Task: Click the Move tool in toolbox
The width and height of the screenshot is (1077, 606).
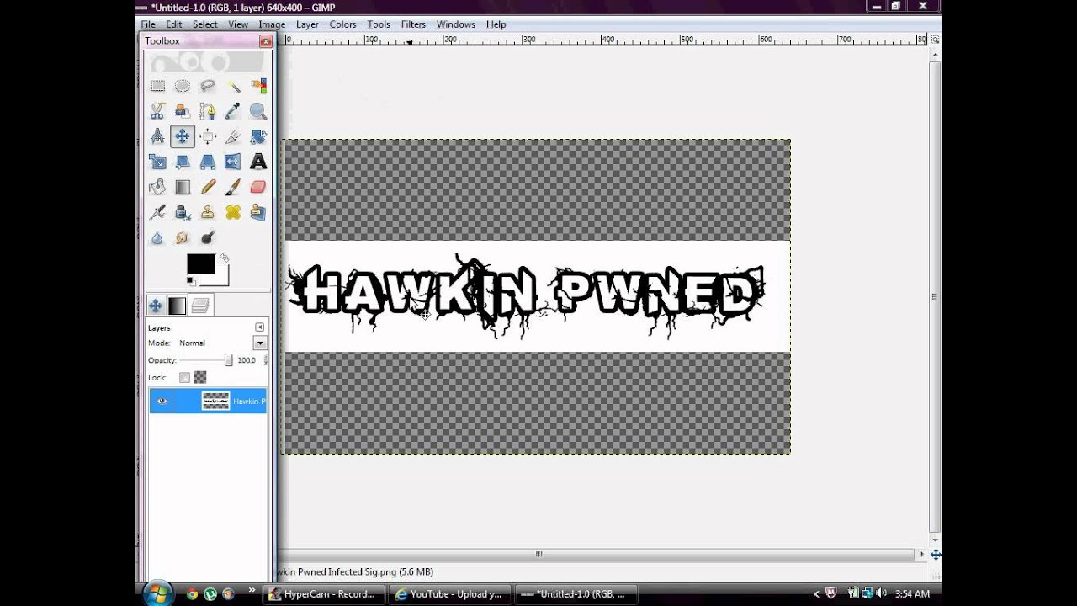Action: click(183, 136)
